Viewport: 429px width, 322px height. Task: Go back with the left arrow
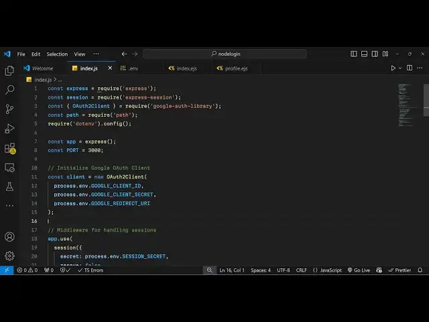[124, 54]
